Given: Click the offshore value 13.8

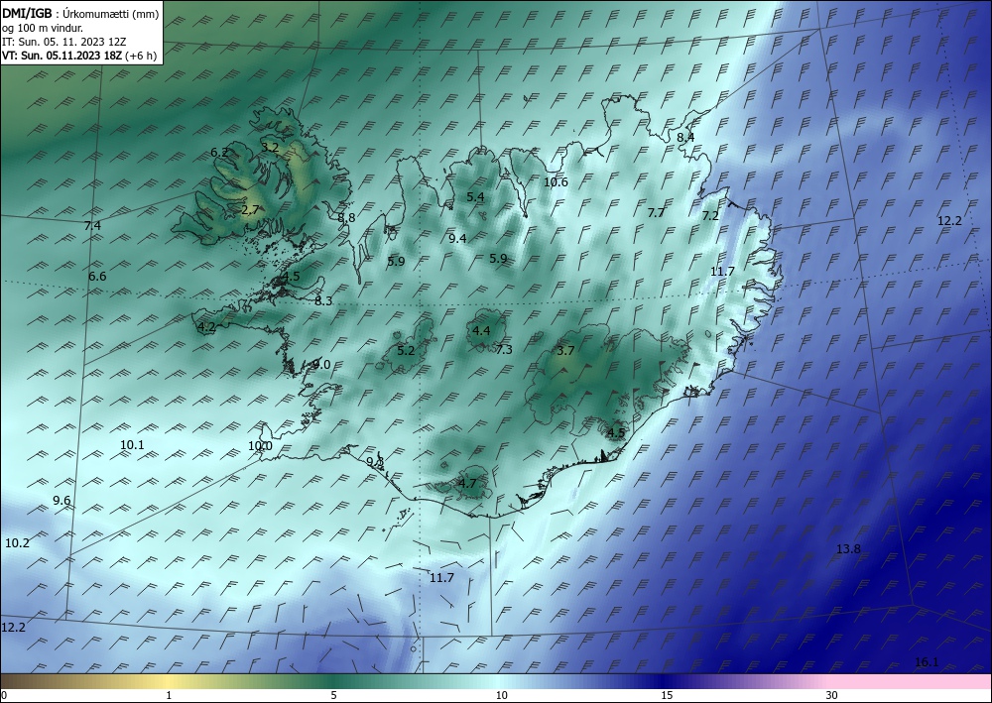Looking at the screenshot, I should click(x=848, y=548).
